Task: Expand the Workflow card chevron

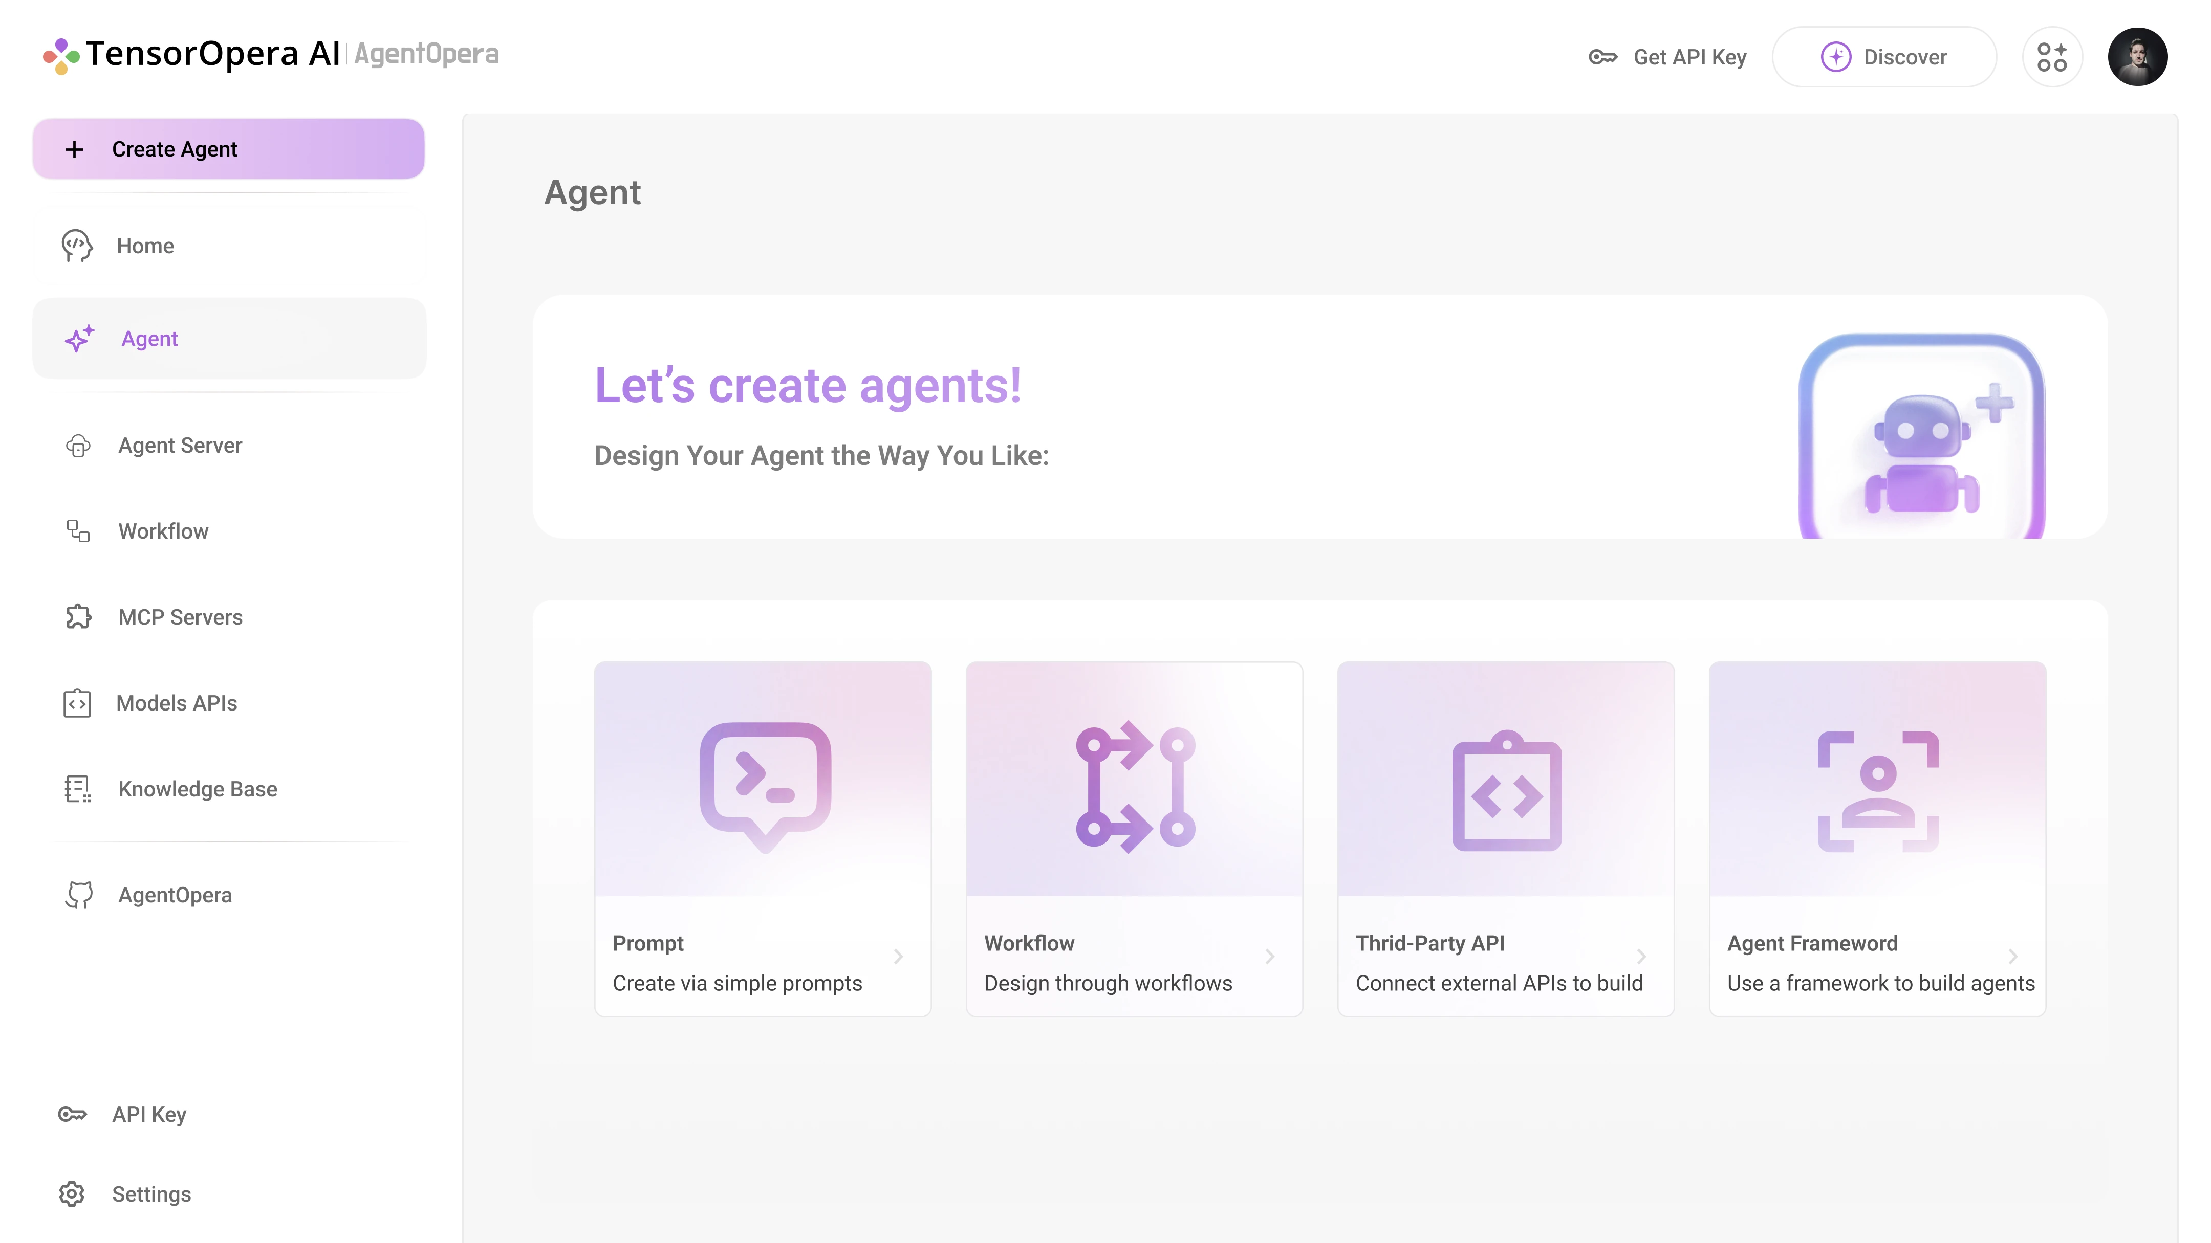Action: pyautogui.click(x=1270, y=957)
